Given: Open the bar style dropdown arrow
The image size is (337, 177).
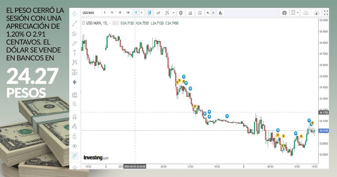Looking at the screenshot, I should coord(174,13).
